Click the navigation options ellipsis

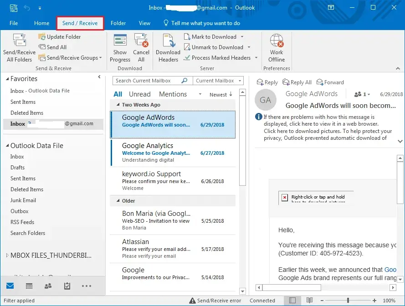tap(86, 286)
